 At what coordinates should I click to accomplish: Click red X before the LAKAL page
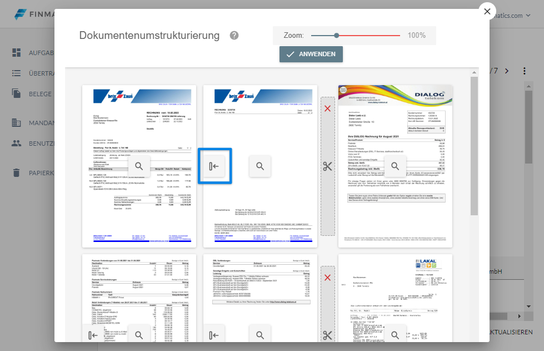pyautogui.click(x=327, y=278)
